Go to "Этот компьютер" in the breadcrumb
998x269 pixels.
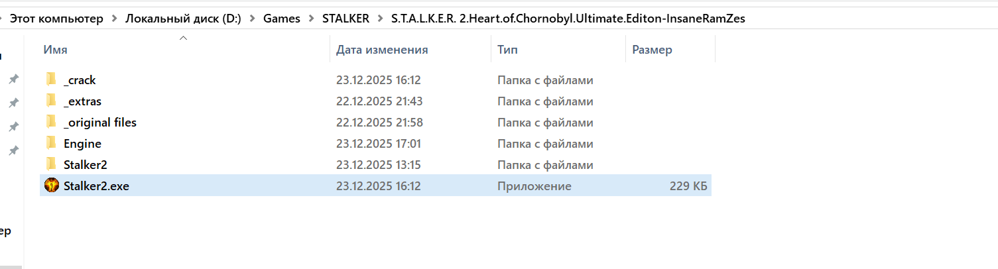click(x=56, y=19)
